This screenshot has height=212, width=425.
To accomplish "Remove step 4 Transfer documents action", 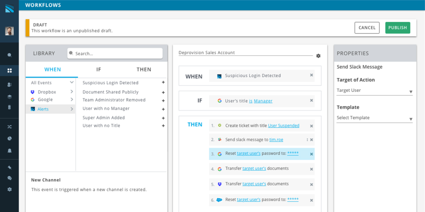I will [x=311, y=169].
